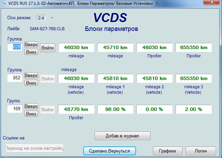Click the 0AM-927-769.CLB label text

(x=47, y=29)
